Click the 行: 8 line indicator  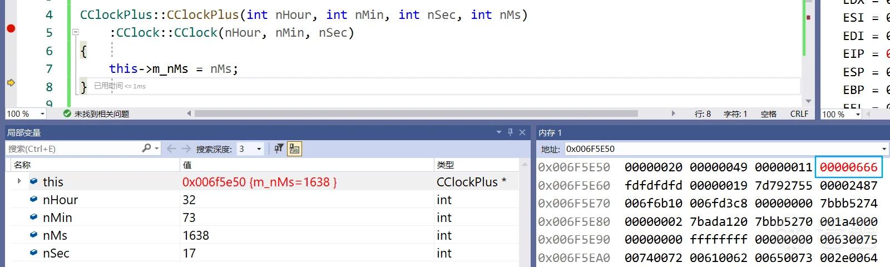(703, 113)
